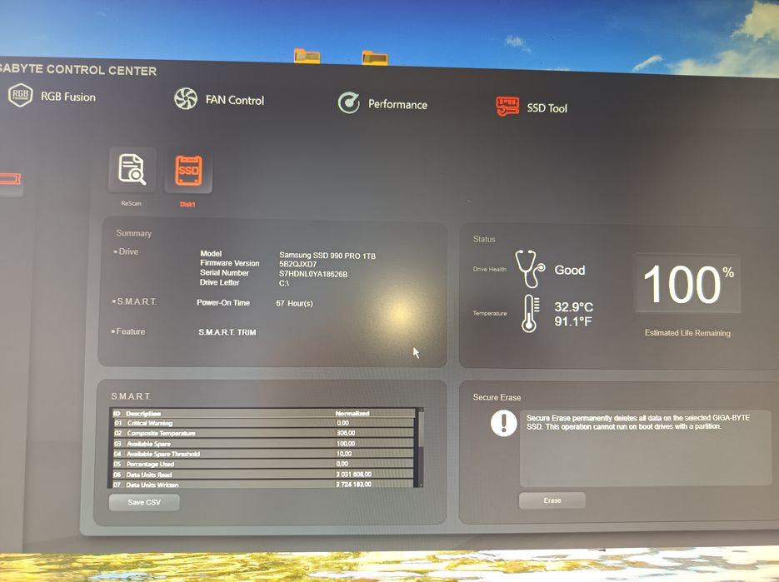Open the SSD Tool tab label
The width and height of the screenshot is (779, 582).
click(547, 108)
